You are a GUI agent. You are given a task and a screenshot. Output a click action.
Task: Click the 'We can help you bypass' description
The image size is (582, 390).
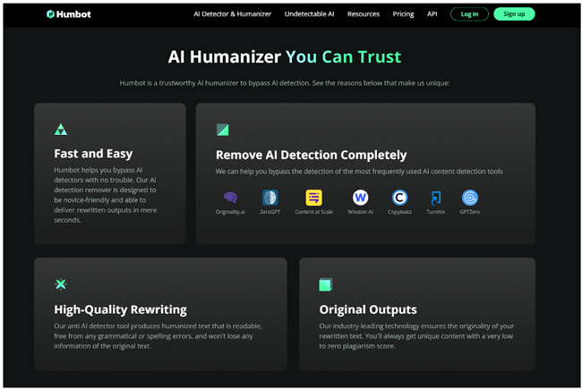[359, 171]
